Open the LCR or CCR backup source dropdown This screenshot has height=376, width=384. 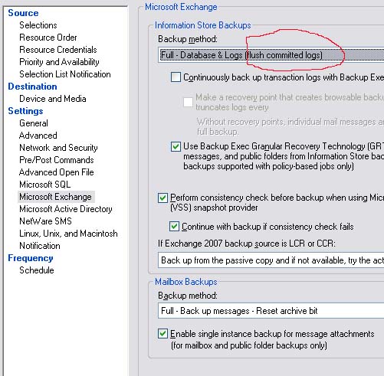point(271,260)
